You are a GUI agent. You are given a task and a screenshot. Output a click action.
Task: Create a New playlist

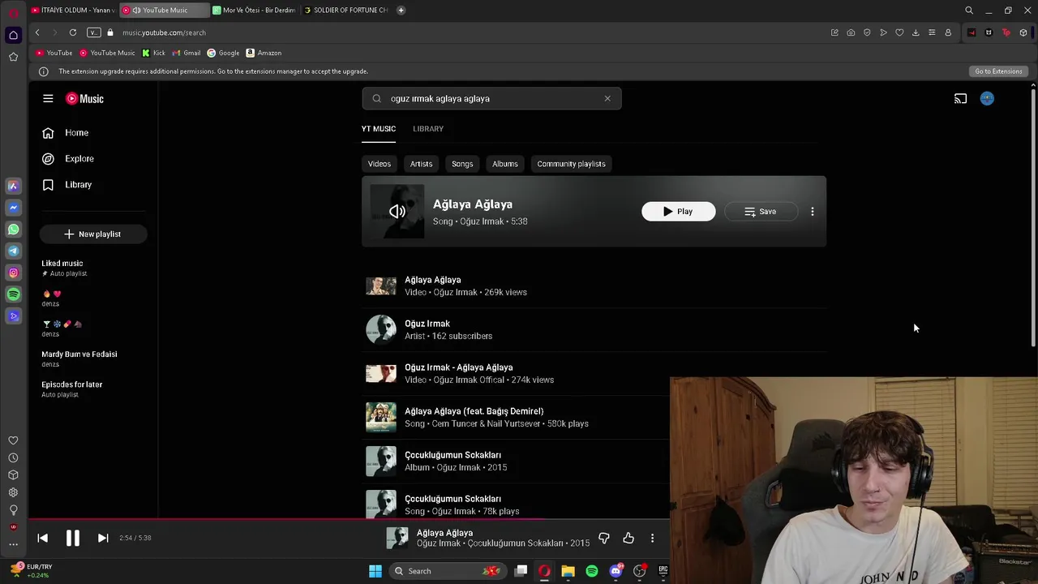tap(93, 234)
